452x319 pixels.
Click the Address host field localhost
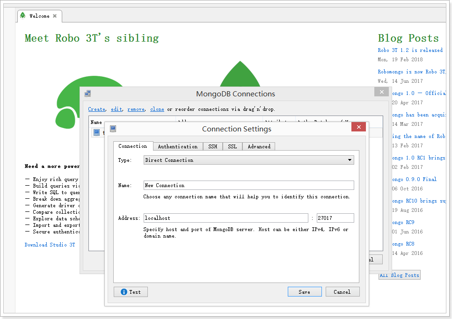(226, 218)
